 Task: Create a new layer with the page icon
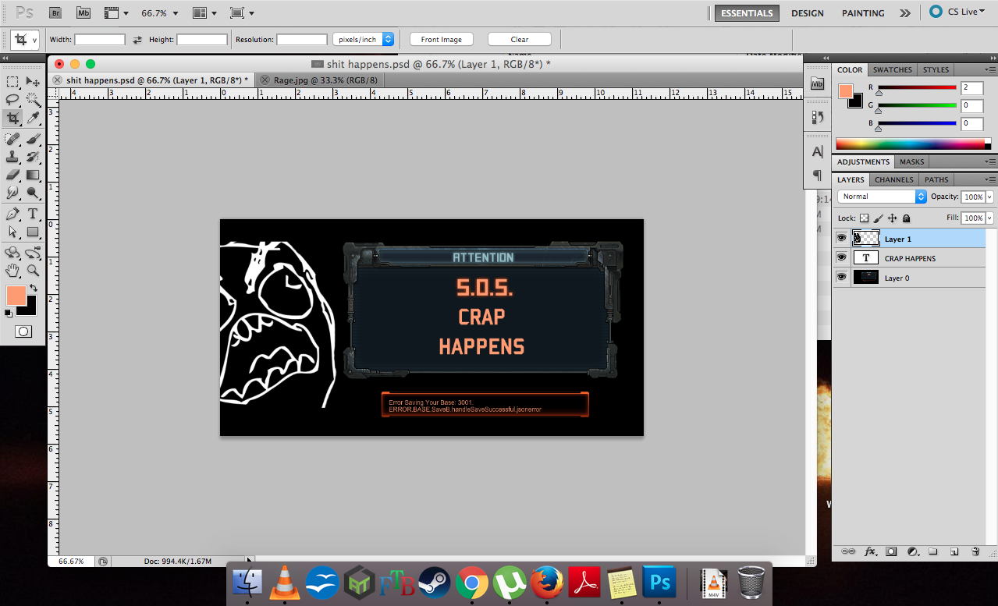[x=954, y=551]
